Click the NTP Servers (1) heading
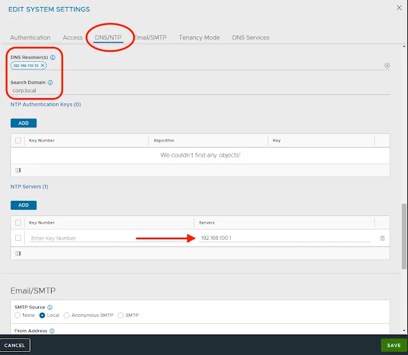408x355 pixels. (29, 187)
